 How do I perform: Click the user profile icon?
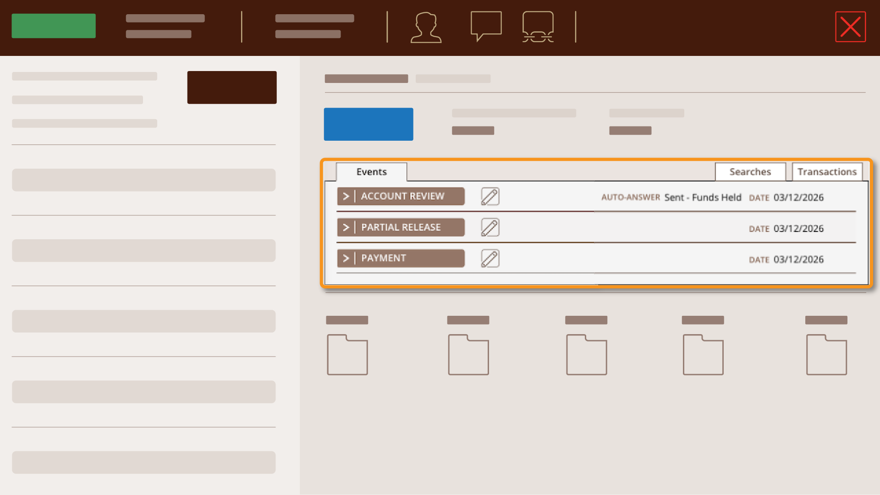pyautogui.click(x=426, y=27)
